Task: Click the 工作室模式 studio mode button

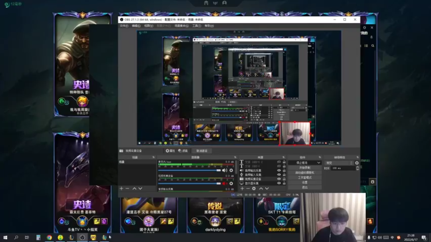Action: click(x=304, y=177)
